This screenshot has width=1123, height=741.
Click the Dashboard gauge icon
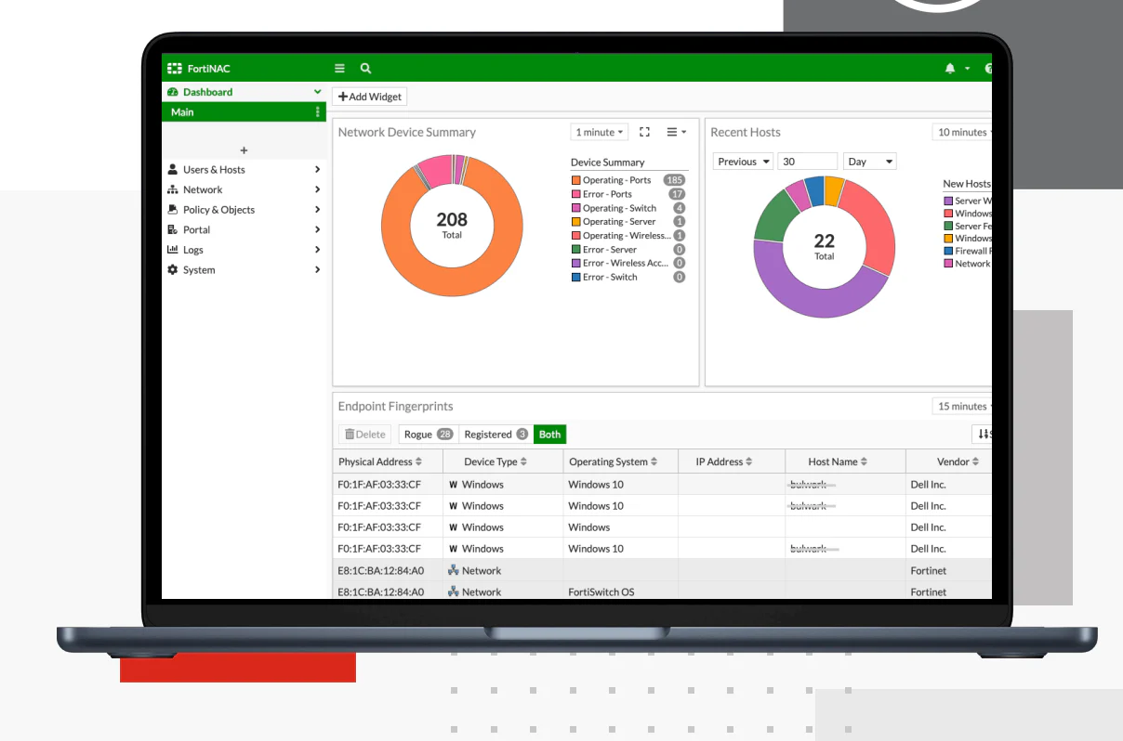173,92
